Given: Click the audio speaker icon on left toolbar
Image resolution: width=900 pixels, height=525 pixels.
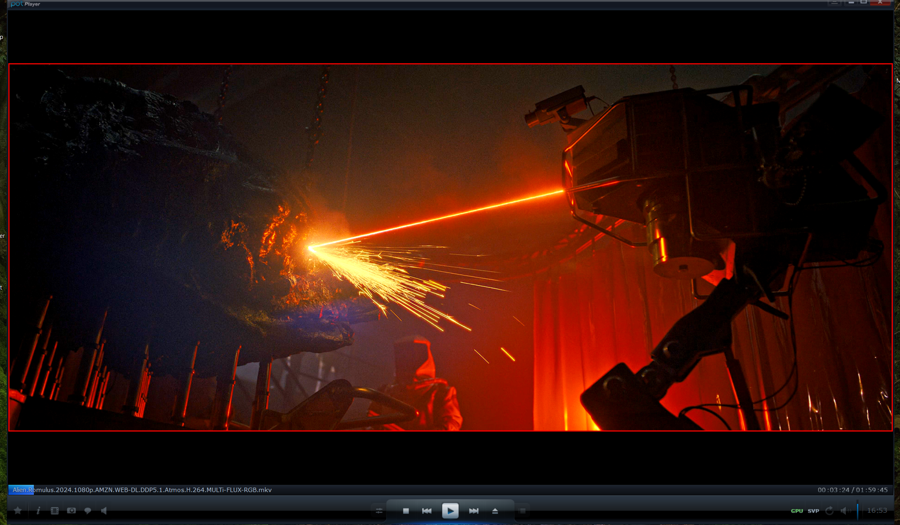Looking at the screenshot, I should [x=104, y=511].
